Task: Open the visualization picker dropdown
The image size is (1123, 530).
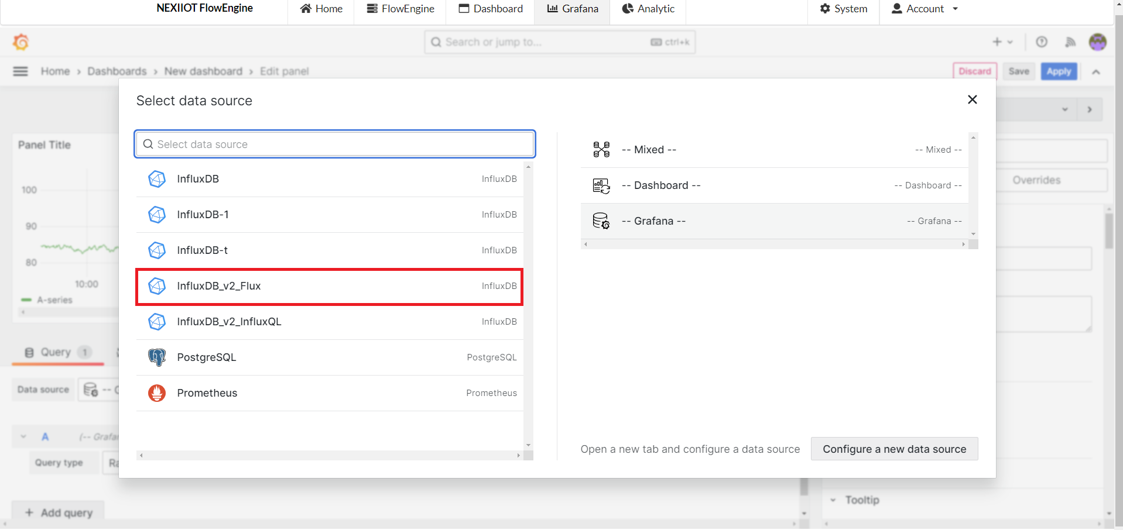Action: (x=1065, y=109)
